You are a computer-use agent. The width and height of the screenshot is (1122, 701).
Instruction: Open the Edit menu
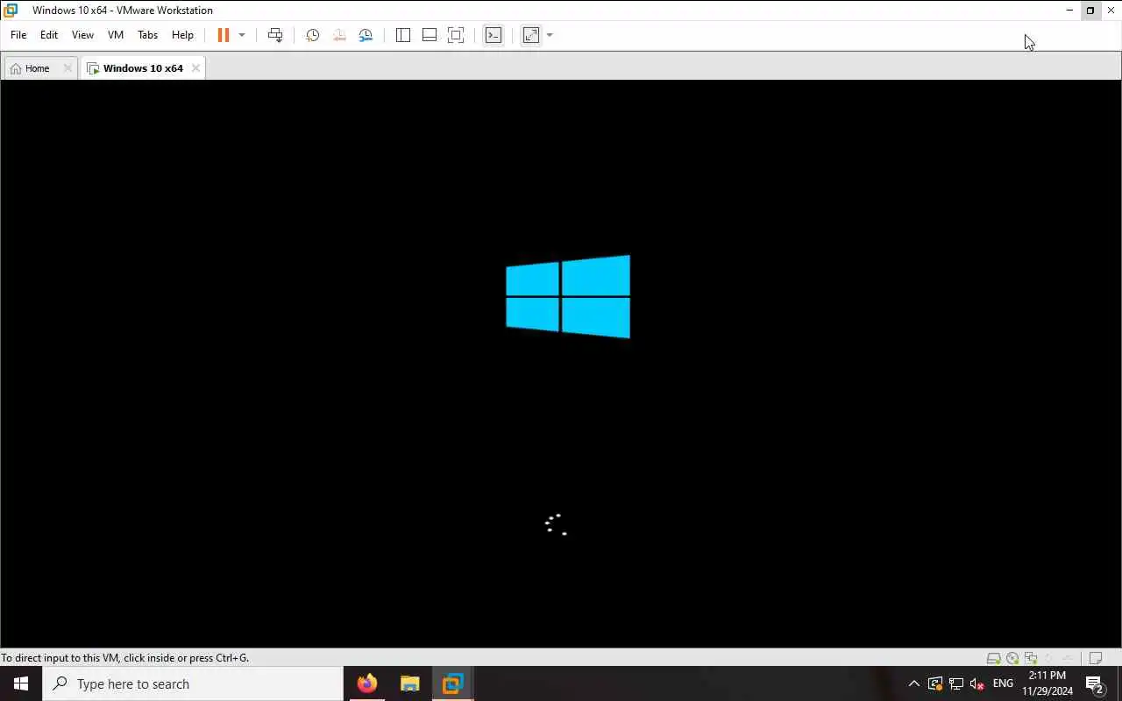click(x=49, y=35)
